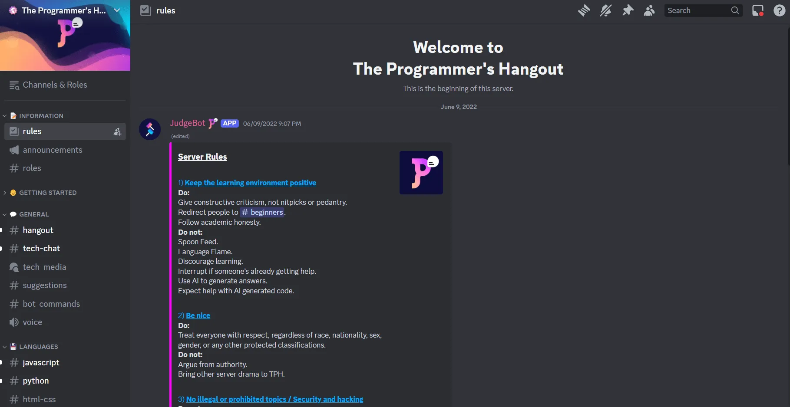Click the server logo icon in header
The height and width of the screenshot is (407, 790).
tap(13, 10)
